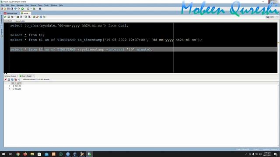280x157 pixels.
Task: Switch to the Script Output tab
Action: coord(10,76)
